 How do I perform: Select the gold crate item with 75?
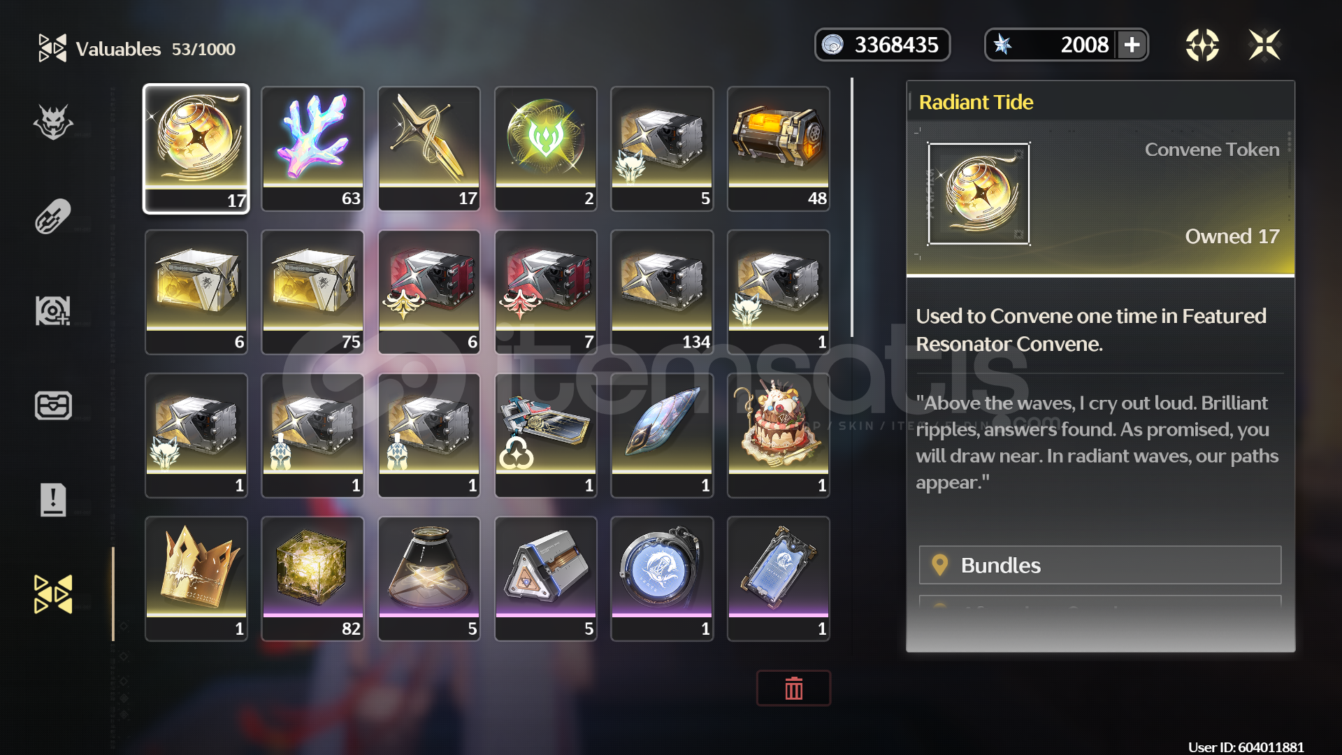[x=312, y=292]
